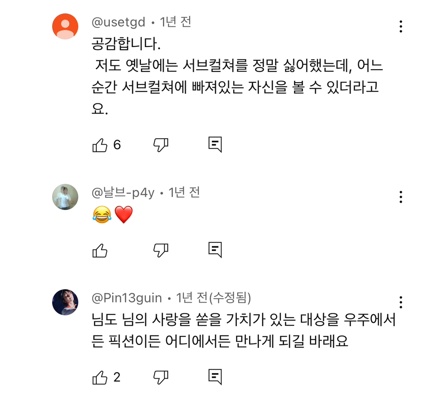Dislike @날브-p4y's emoji comment

(161, 250)
